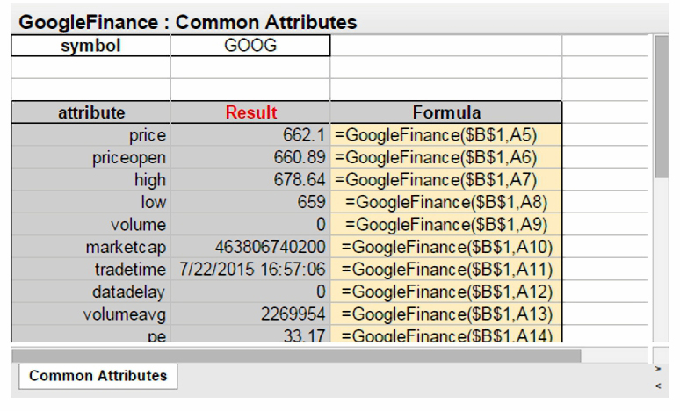Viewport: 680px width, 411px height.
Task: Select the Common Attributes sheet tab
Action: click(x=98, y=376)
